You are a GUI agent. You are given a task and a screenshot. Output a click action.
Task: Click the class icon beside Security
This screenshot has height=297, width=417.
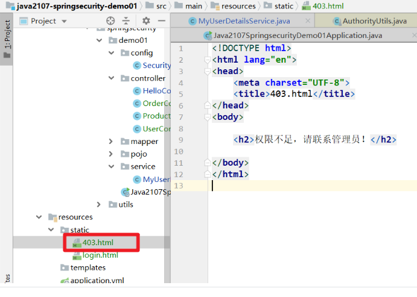pos(137,65)
